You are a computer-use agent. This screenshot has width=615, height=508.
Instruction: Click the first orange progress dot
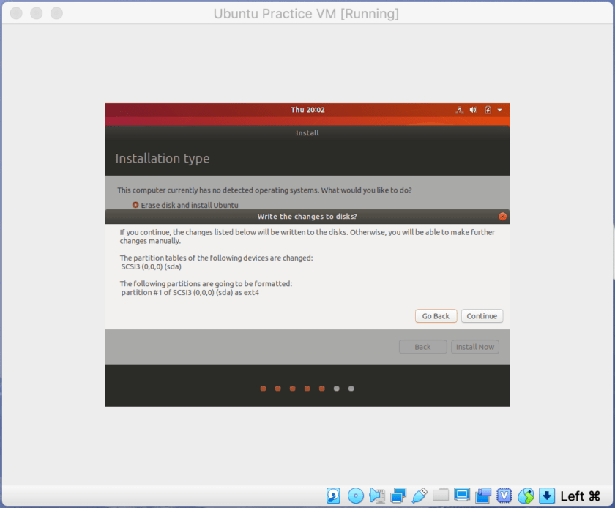(x=263, y=389)
